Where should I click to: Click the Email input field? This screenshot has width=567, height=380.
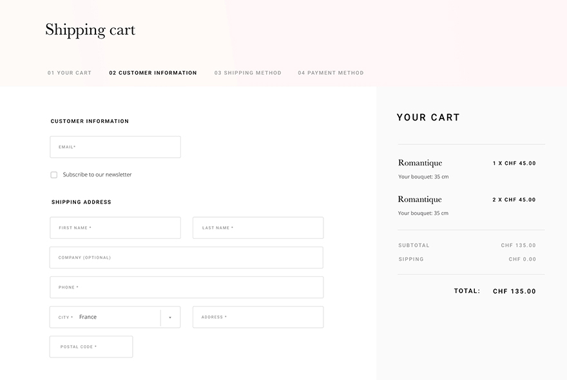click(115, 147)
